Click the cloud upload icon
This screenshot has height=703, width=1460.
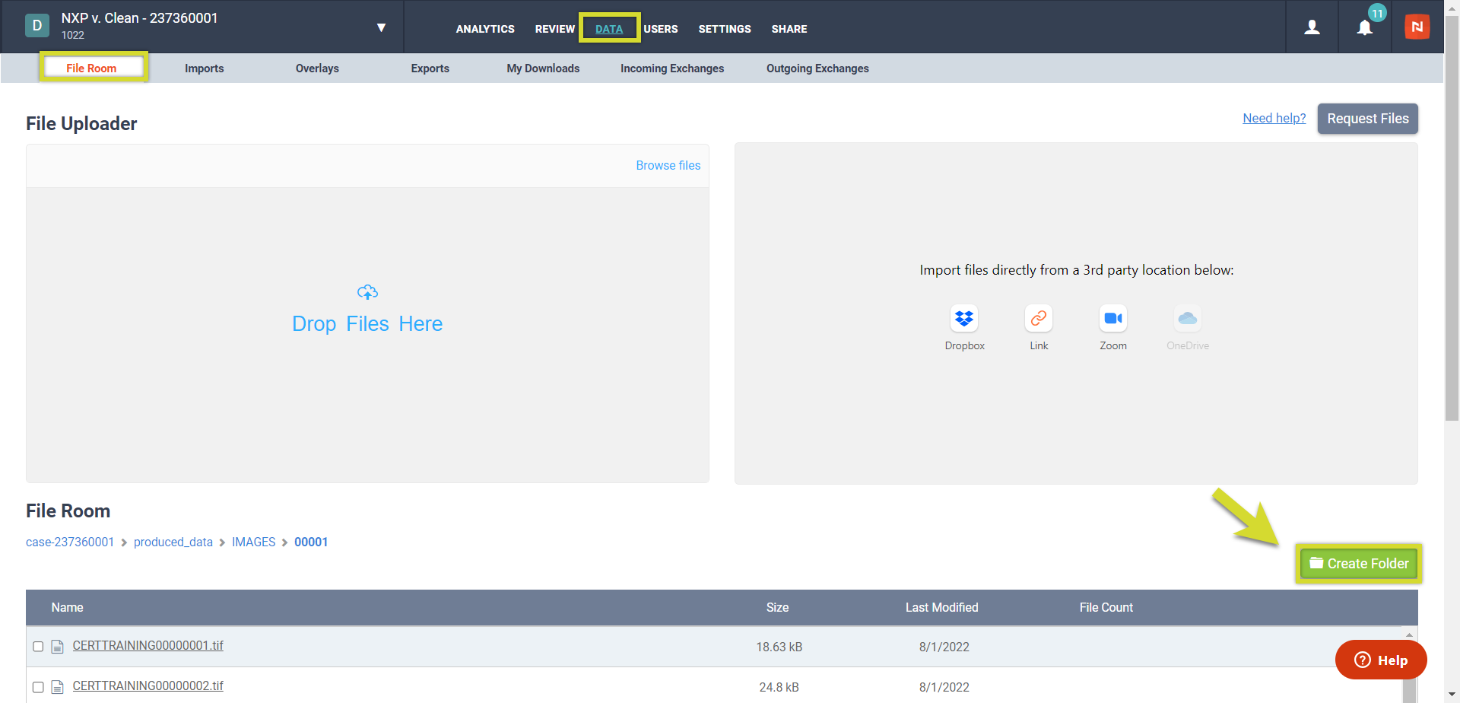point(367,292)
